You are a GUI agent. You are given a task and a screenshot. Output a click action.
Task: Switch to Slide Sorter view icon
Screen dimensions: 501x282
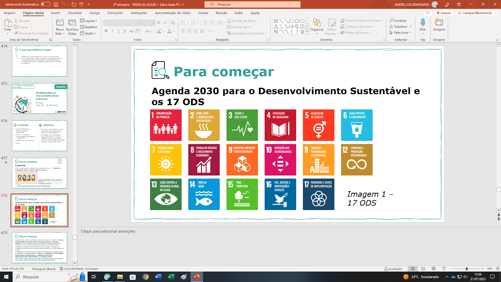tap(423, 269)
